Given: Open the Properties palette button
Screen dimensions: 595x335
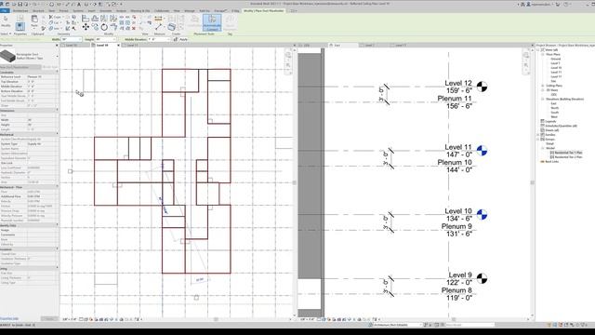Looking at the screenshot, I should [20, 26].
